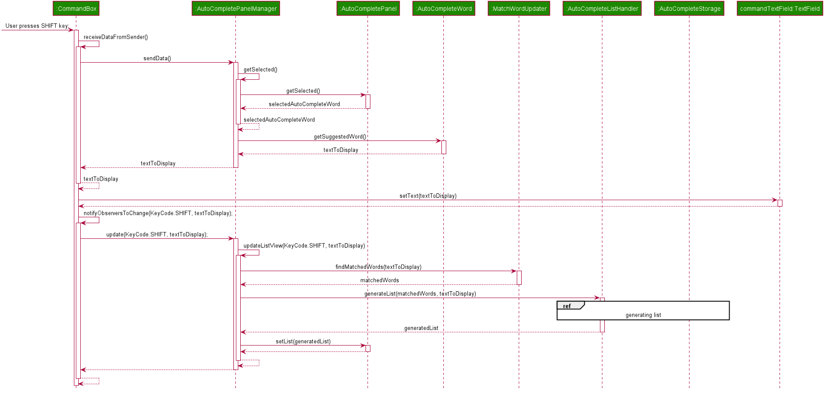Click the setText(textToDisplay) message label

point(428,196)
